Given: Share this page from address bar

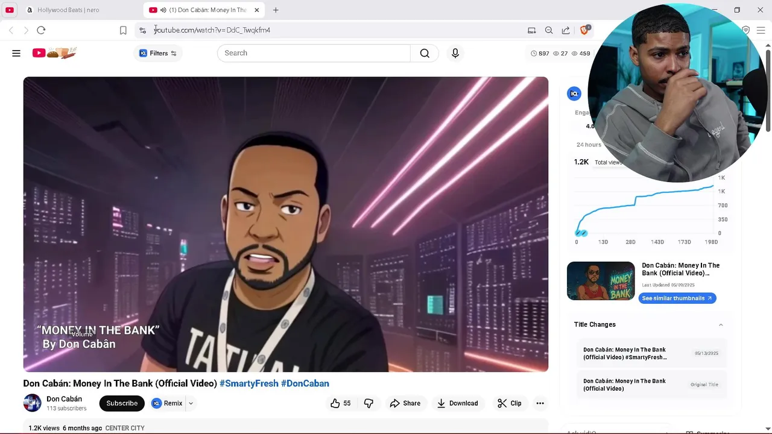Looking at the screenshot, I should coord(566,30).
